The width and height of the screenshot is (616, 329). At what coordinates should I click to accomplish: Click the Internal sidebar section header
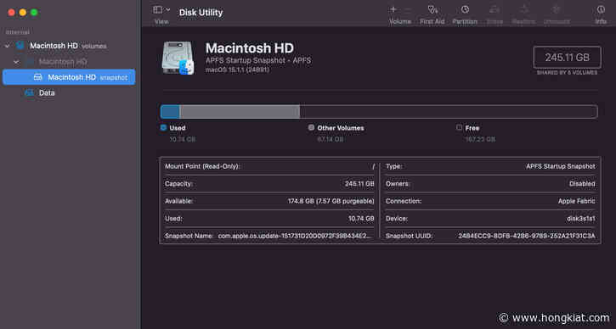pyautogui.click(x=17, y=32)
